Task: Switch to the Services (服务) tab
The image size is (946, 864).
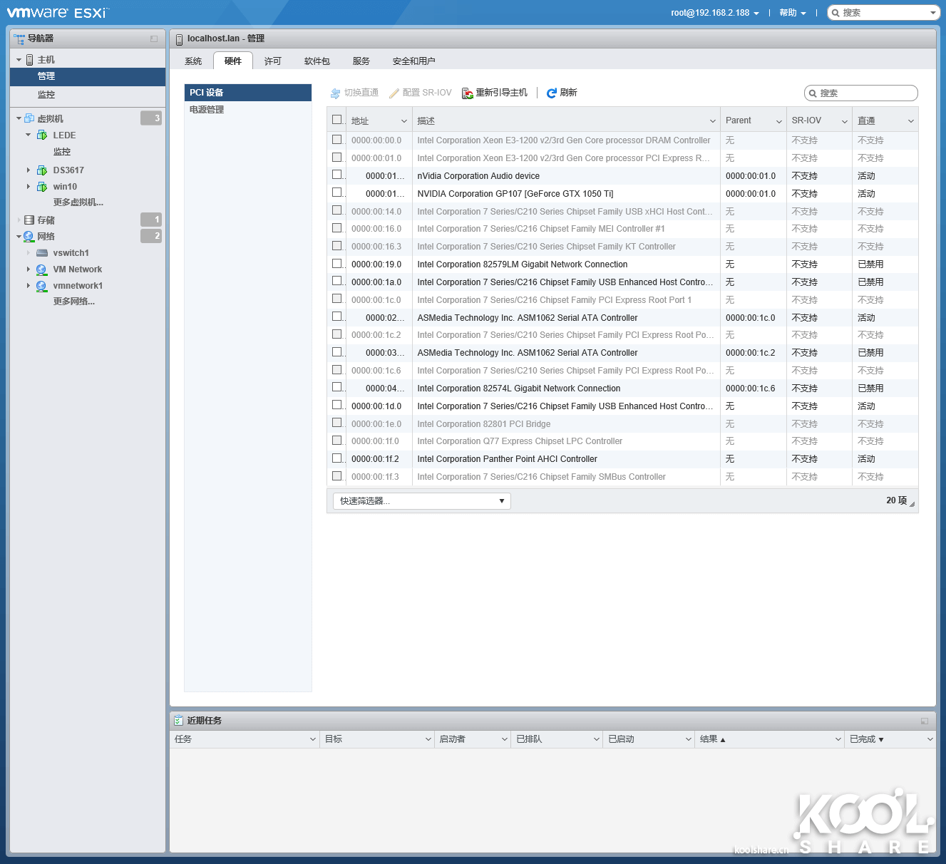Action: (x=361, y=61)
